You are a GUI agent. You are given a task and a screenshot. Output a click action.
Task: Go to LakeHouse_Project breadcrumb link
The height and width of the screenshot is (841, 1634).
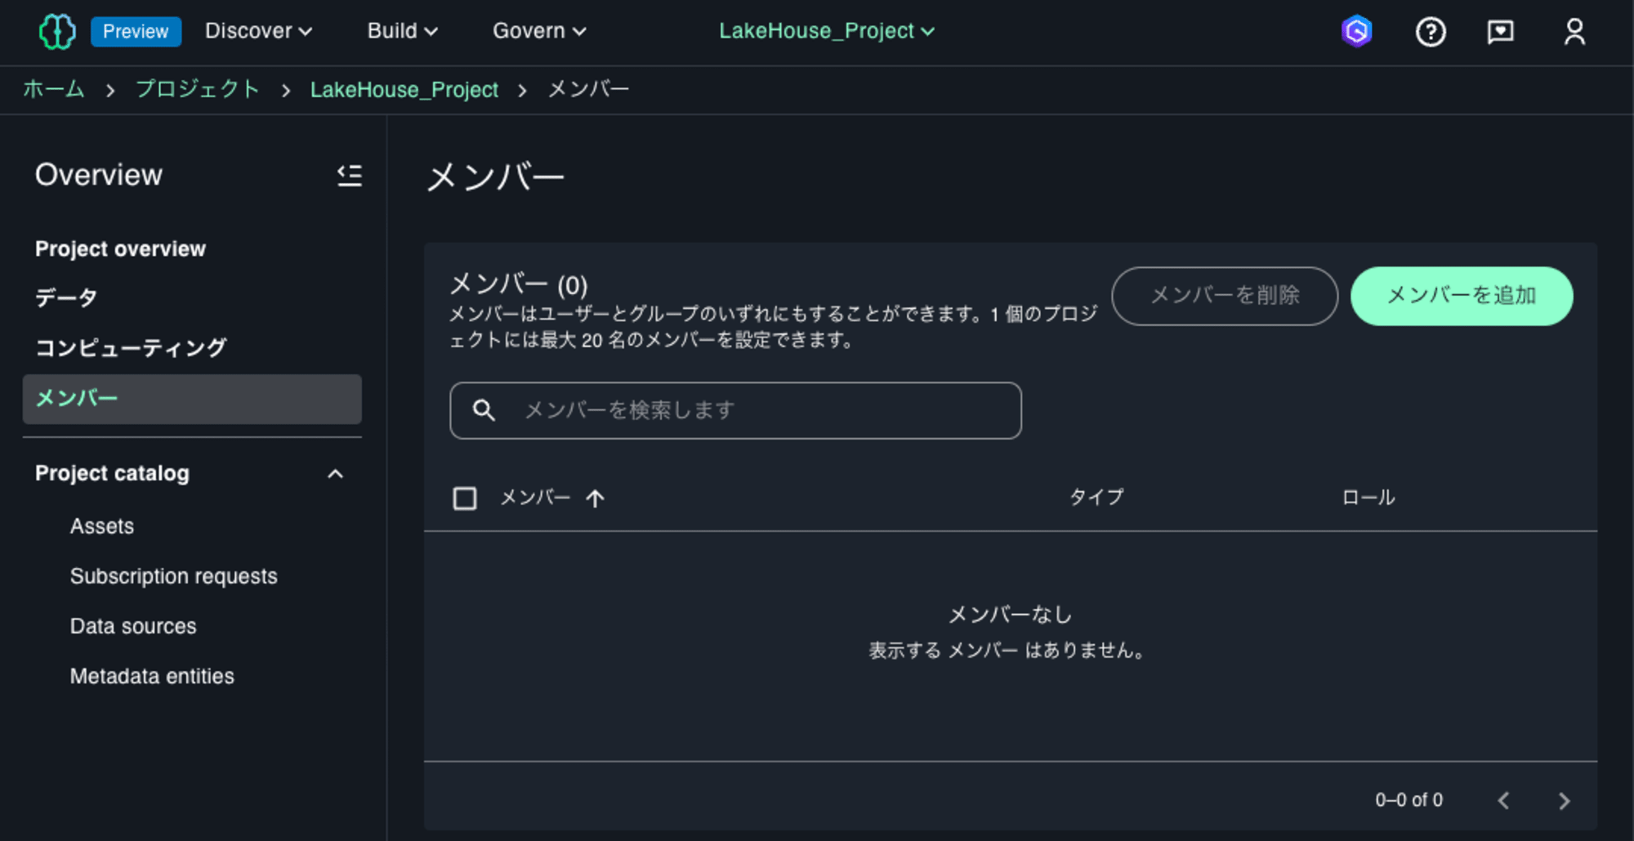click(404, 89)
